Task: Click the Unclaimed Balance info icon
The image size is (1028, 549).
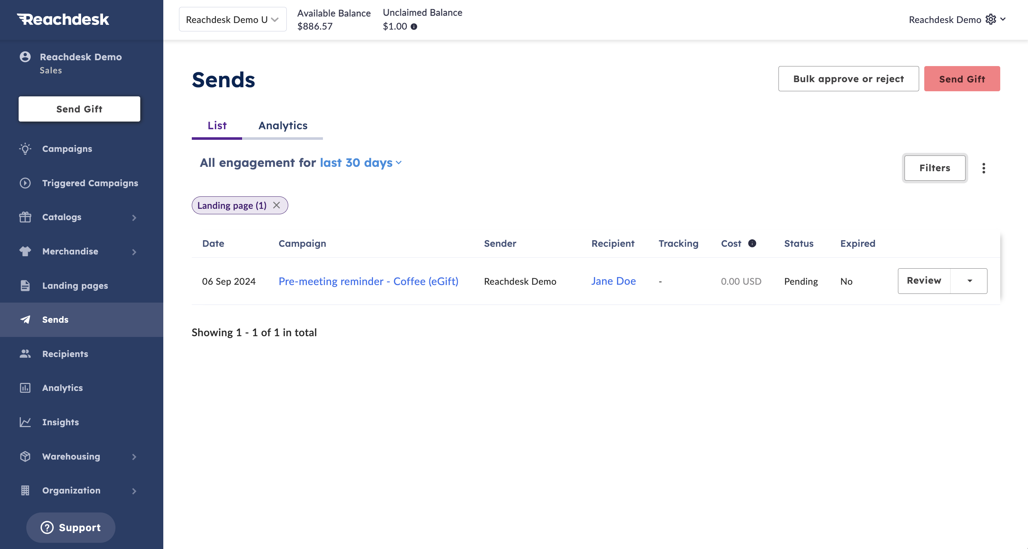Action: 414,27
